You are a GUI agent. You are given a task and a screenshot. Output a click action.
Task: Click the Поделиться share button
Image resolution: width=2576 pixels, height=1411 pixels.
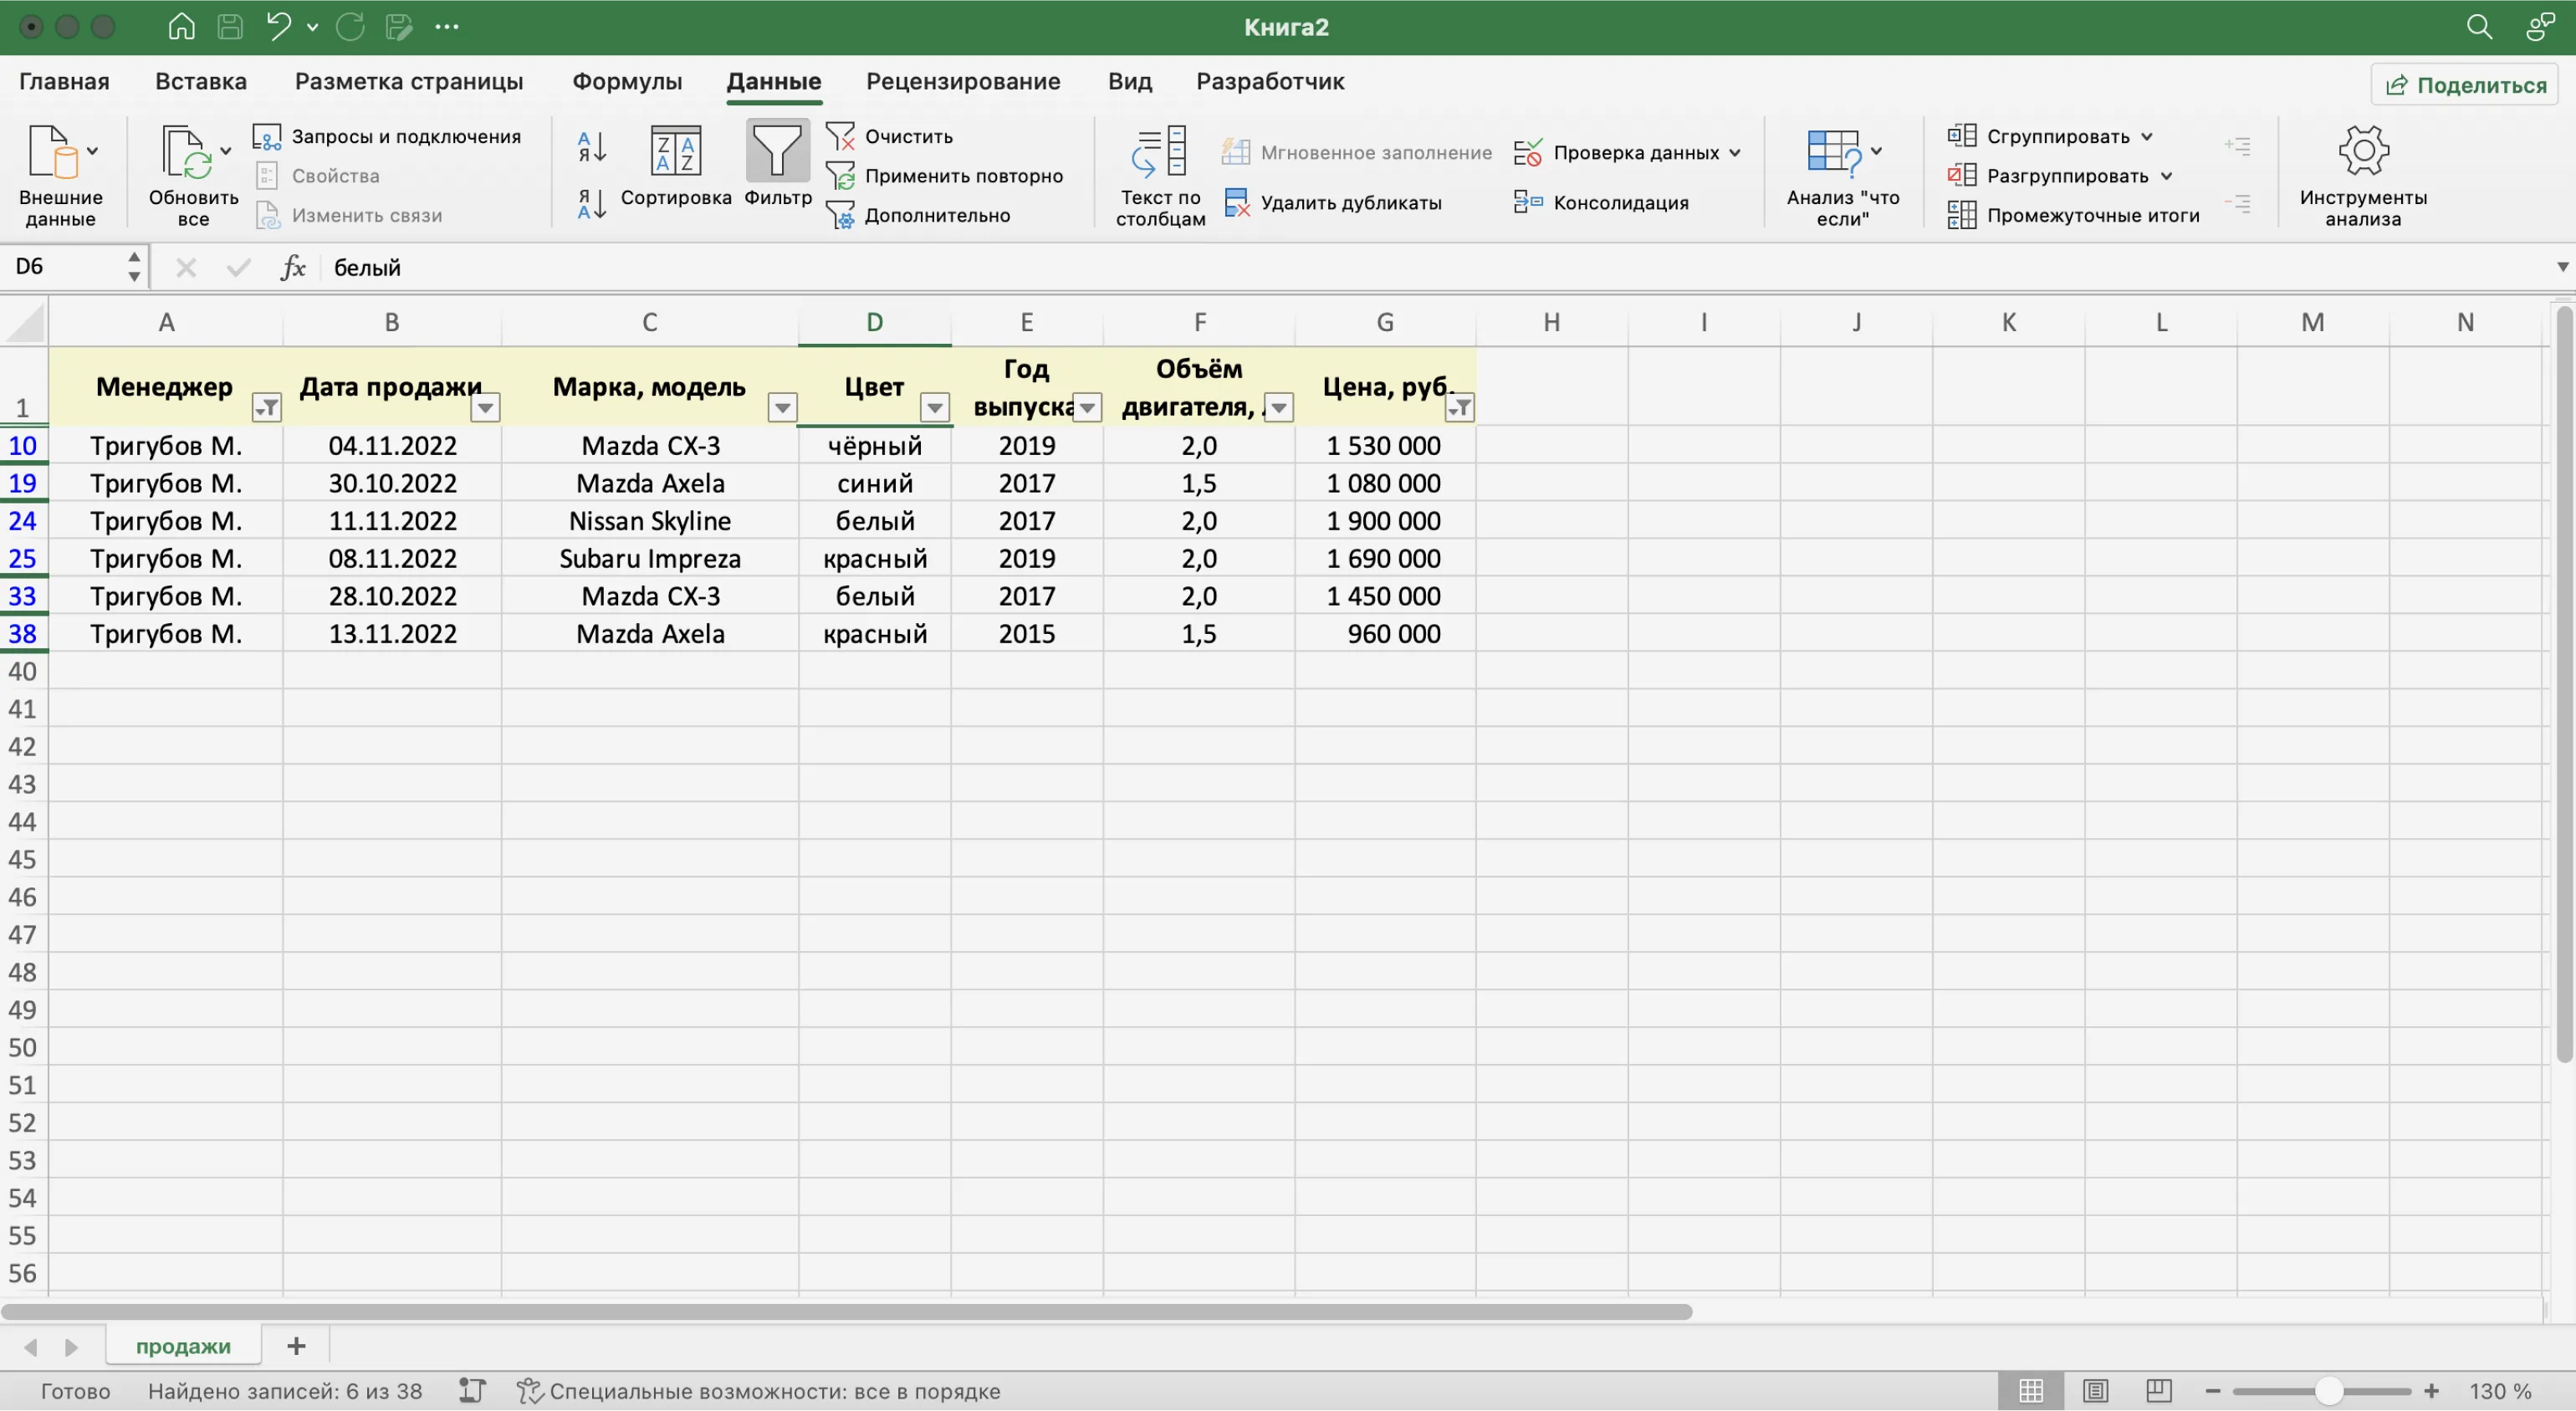tap(2465, 85)
